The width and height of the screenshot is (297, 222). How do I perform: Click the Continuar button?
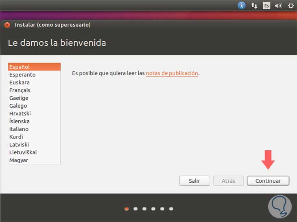click(268, 181)
